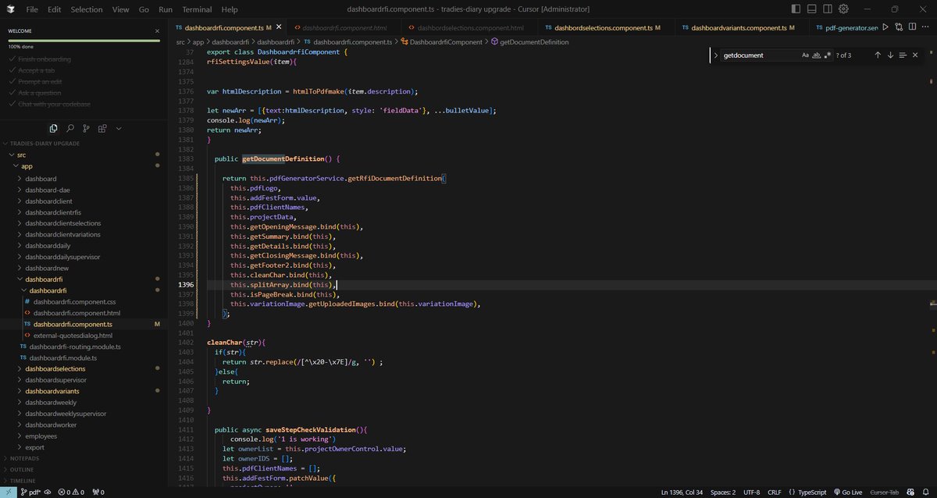Toggle Find in Selection
937x498 pixels.
pos(903,55)
